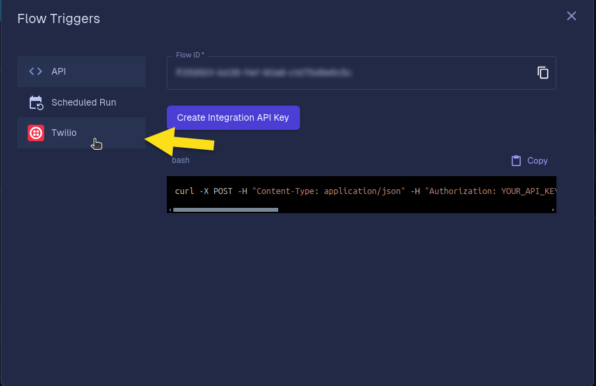
Task: Click the red Twilio logo icon
Action: 36,133
